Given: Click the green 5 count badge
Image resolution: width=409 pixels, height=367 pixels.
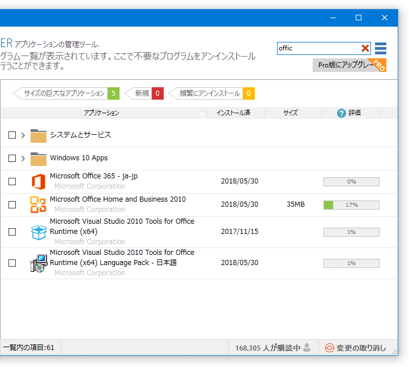Looking at the screenshot, I should point(113,93).
